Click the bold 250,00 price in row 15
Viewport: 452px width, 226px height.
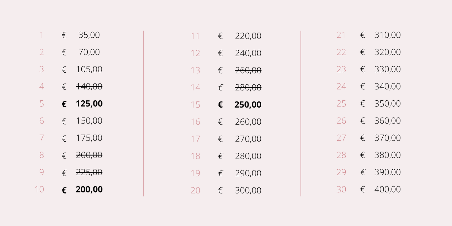248,105
